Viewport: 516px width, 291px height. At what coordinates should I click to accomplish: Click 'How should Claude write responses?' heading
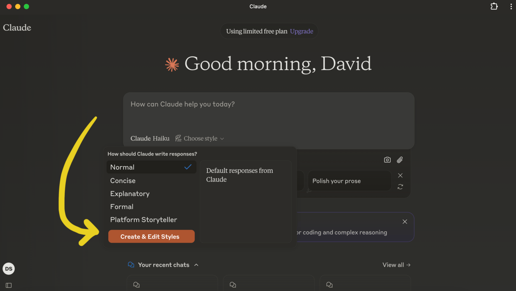[152, 154]
